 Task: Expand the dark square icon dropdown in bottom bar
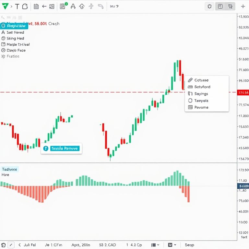point(172,245)
